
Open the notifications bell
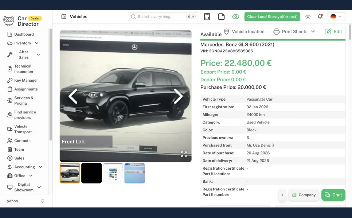[320, 17]
